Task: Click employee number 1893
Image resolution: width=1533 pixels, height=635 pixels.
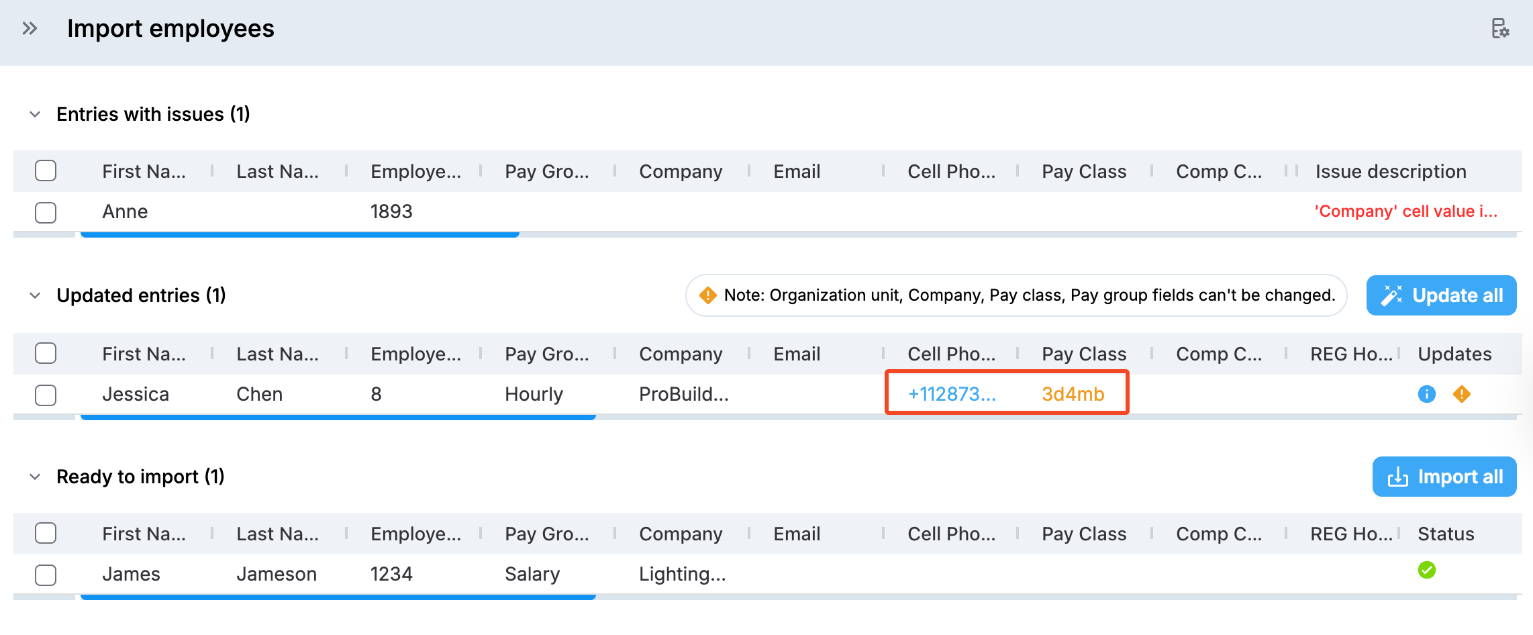Action: point(391,211)
